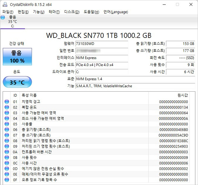Screen dimensions: 198x185
Task: Click the 특성 이름 column header
Action: pyautogui.click(x=84, y=95)
